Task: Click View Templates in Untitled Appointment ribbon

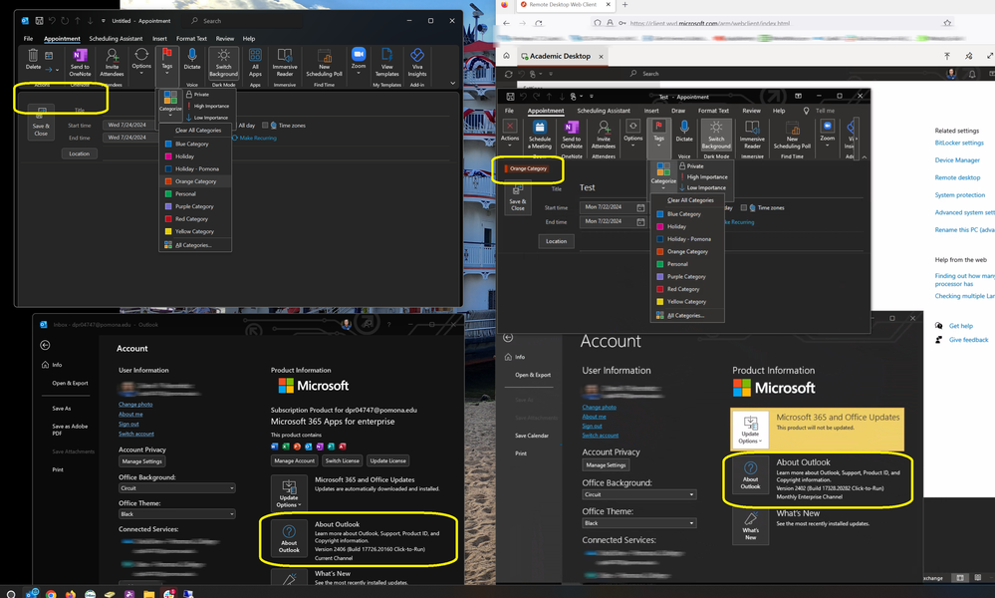Action: point(387,62)
